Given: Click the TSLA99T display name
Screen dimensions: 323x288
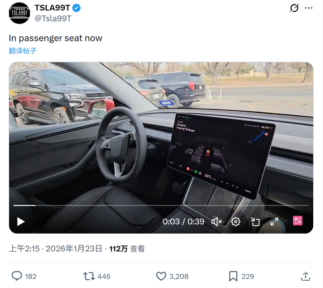Looking at the screenshot, I should pyautogui.click(x=52, y=8).
